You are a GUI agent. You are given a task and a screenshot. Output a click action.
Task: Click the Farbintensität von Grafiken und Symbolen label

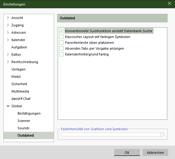tap(94, 129)
